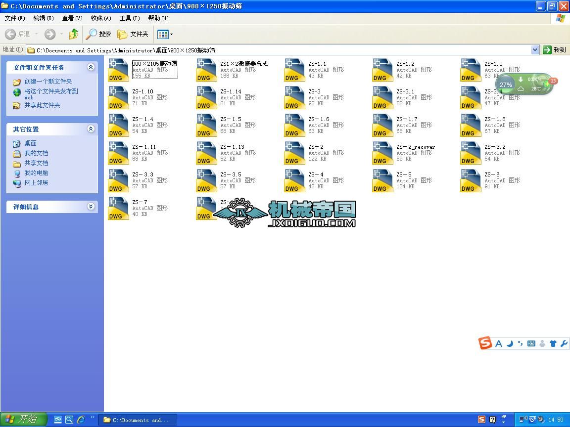Select the ZS-1.9 DWG file icon
The width and height of the screenshot is (570, 427).
(471, 70)
